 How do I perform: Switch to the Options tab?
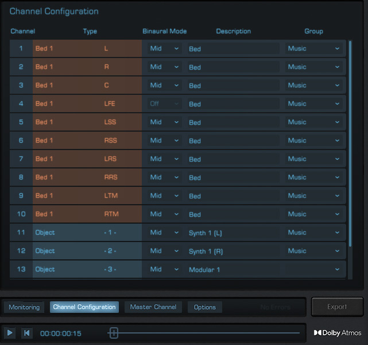[x=204, y=307]
